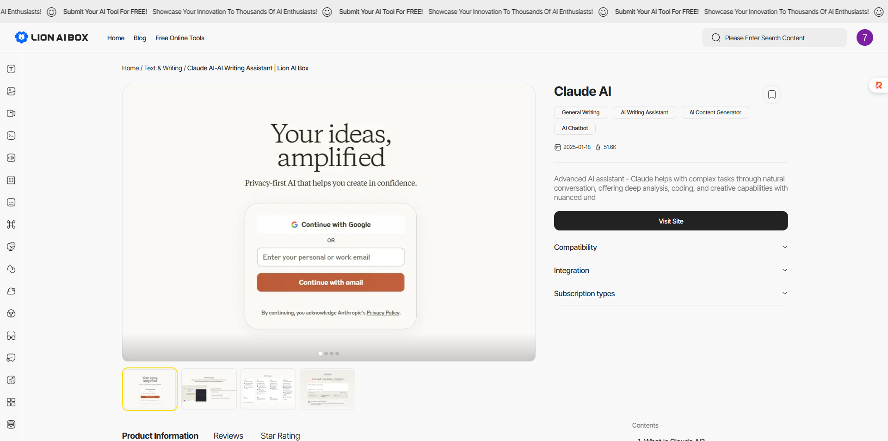Open the growth chart category icon

pos(11,380)
